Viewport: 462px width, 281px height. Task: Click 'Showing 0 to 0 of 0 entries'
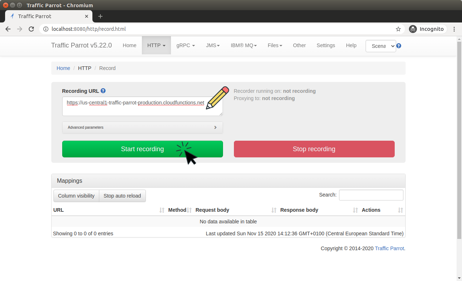pos(83,234)
